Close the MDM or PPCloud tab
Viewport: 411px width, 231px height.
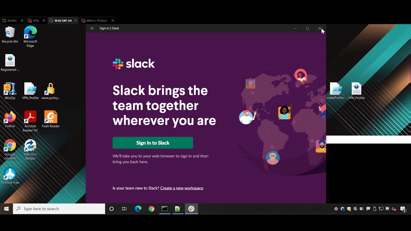pyautogui.click(x=112, y=21)
